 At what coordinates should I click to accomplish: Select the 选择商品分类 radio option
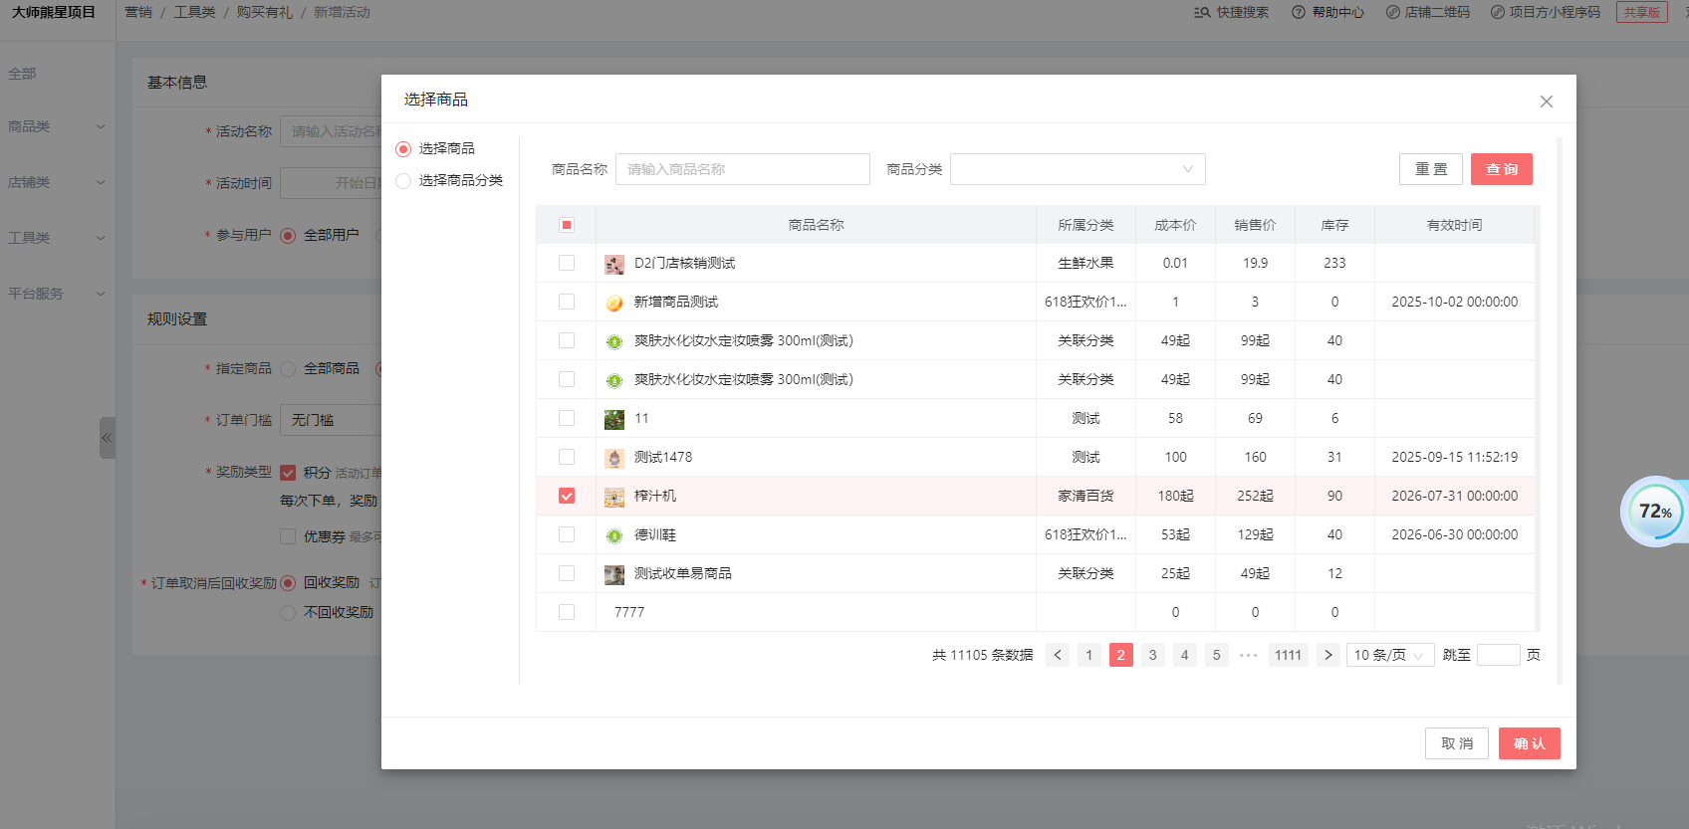(403, 181)
